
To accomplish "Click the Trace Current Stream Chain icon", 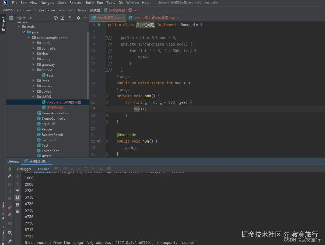I will tap(109, 169).
